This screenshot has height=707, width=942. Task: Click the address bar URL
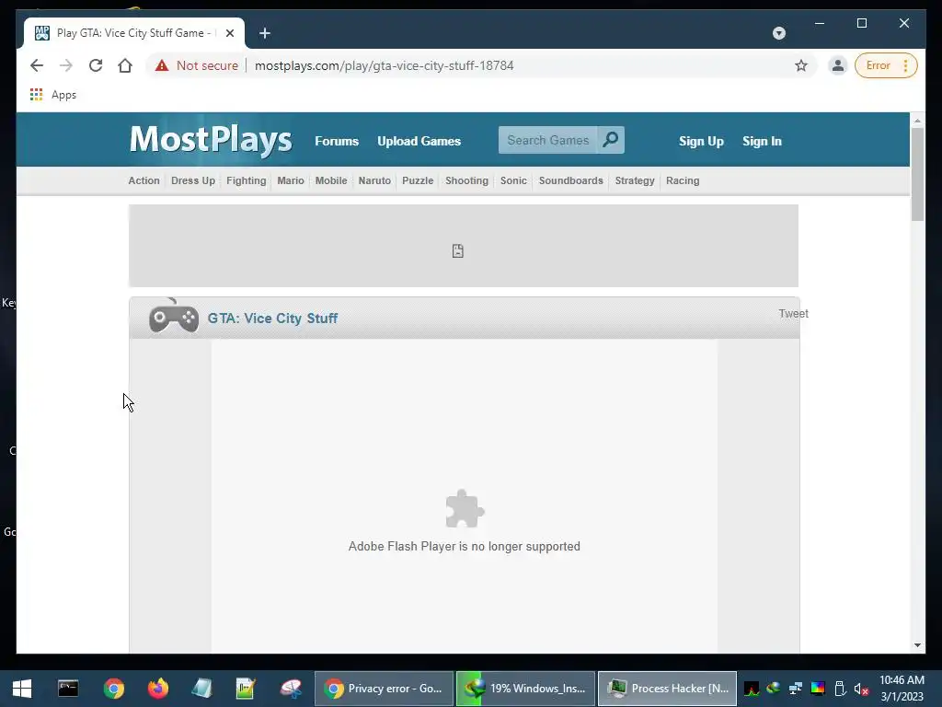pos(384,65)
